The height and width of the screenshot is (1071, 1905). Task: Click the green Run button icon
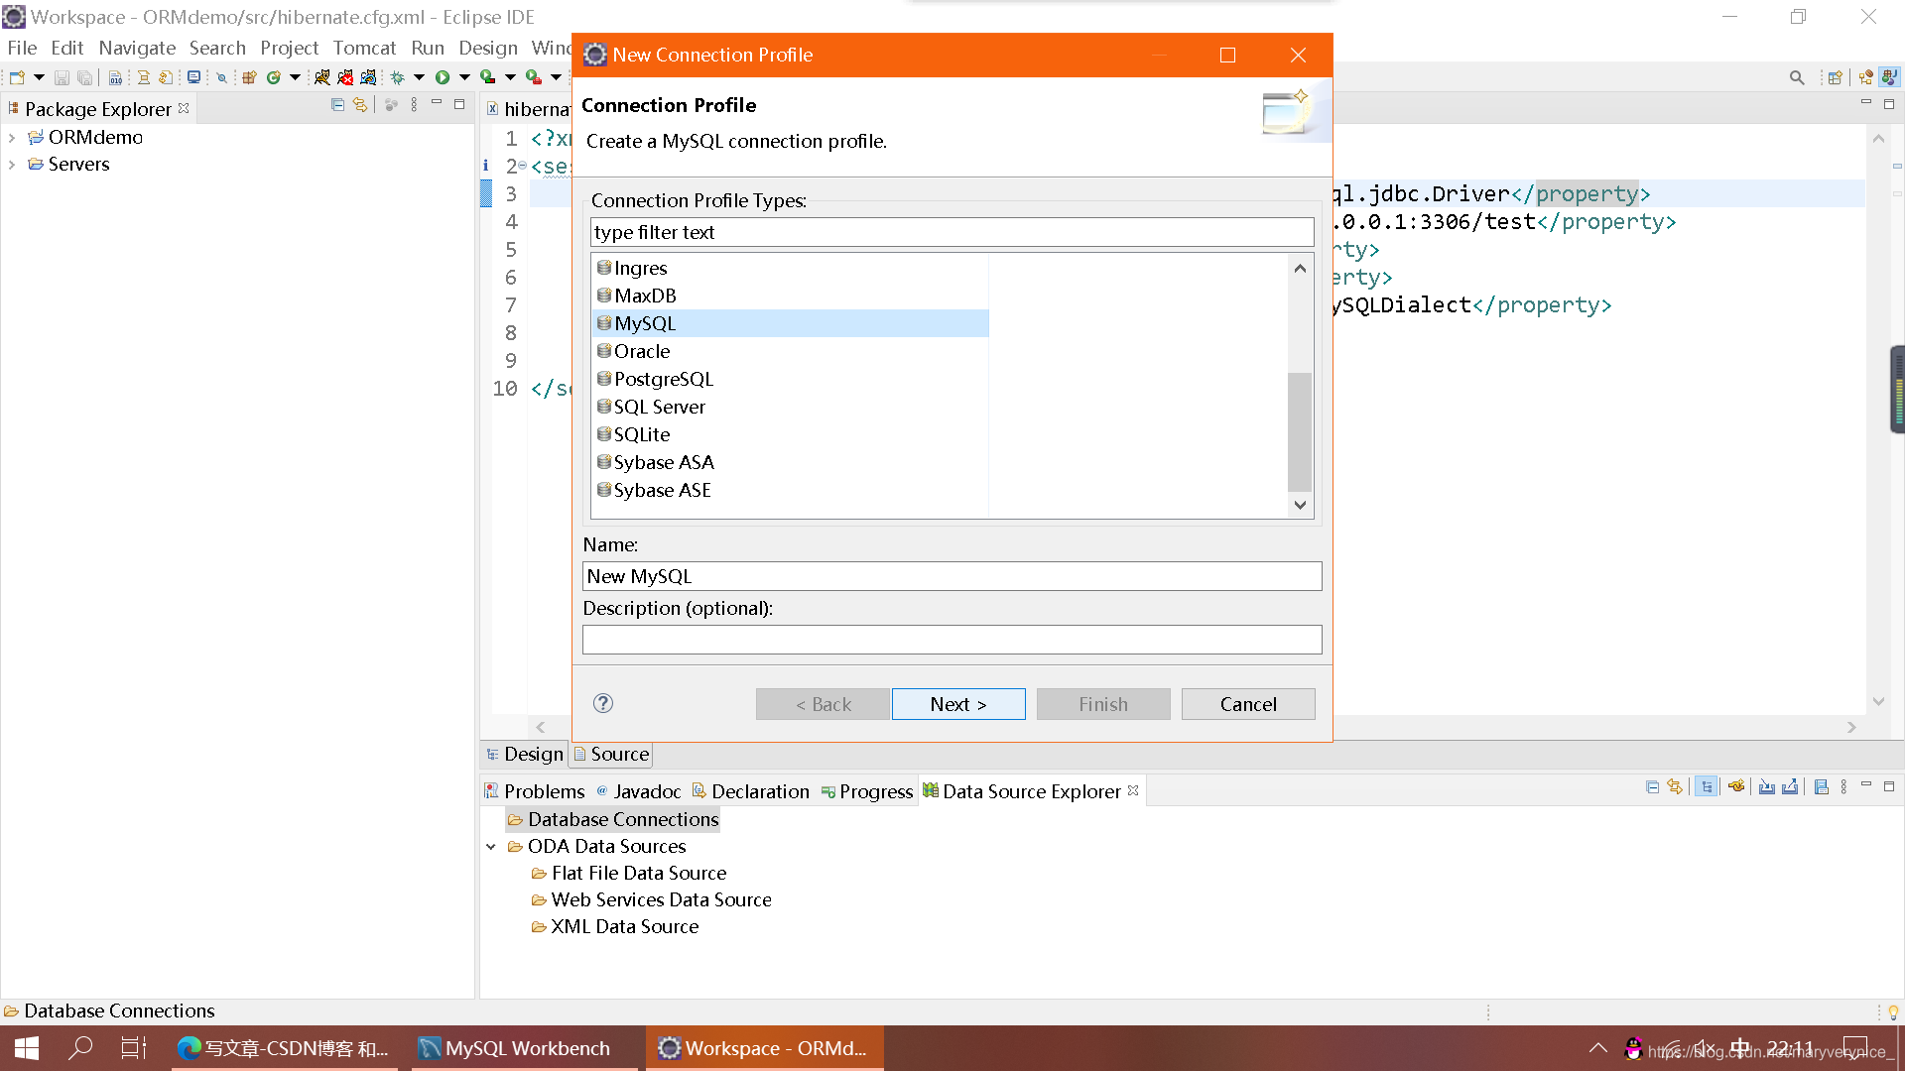(x=443, y=77)
